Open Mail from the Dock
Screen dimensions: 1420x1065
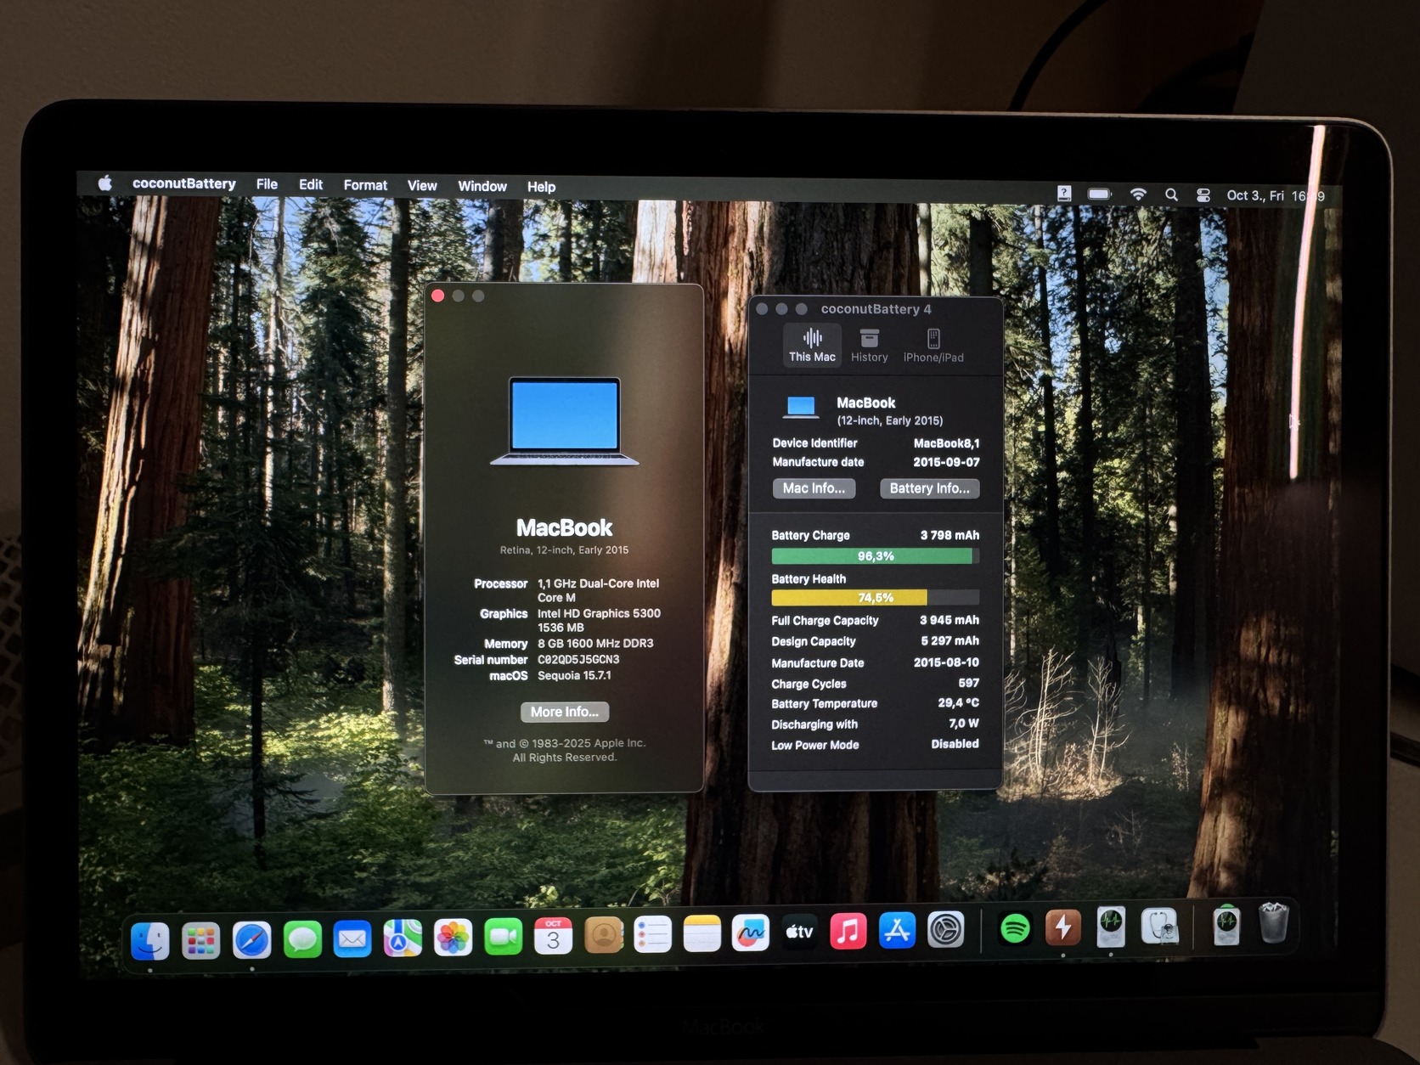click(x=352, y=938)
